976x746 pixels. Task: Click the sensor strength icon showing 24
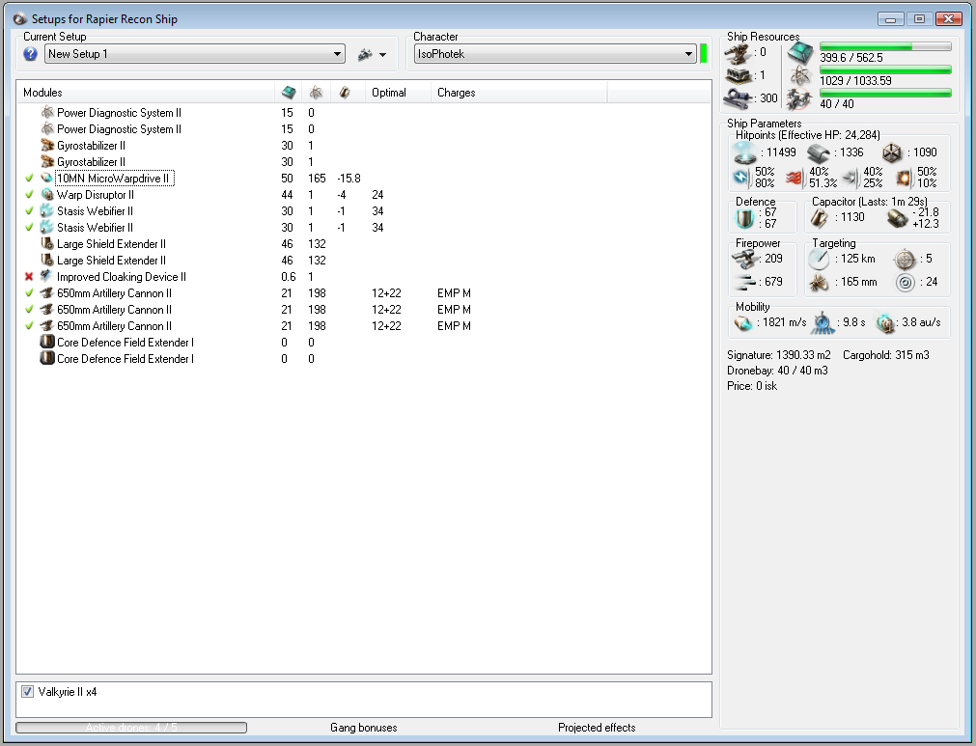(x=905, y=283)
